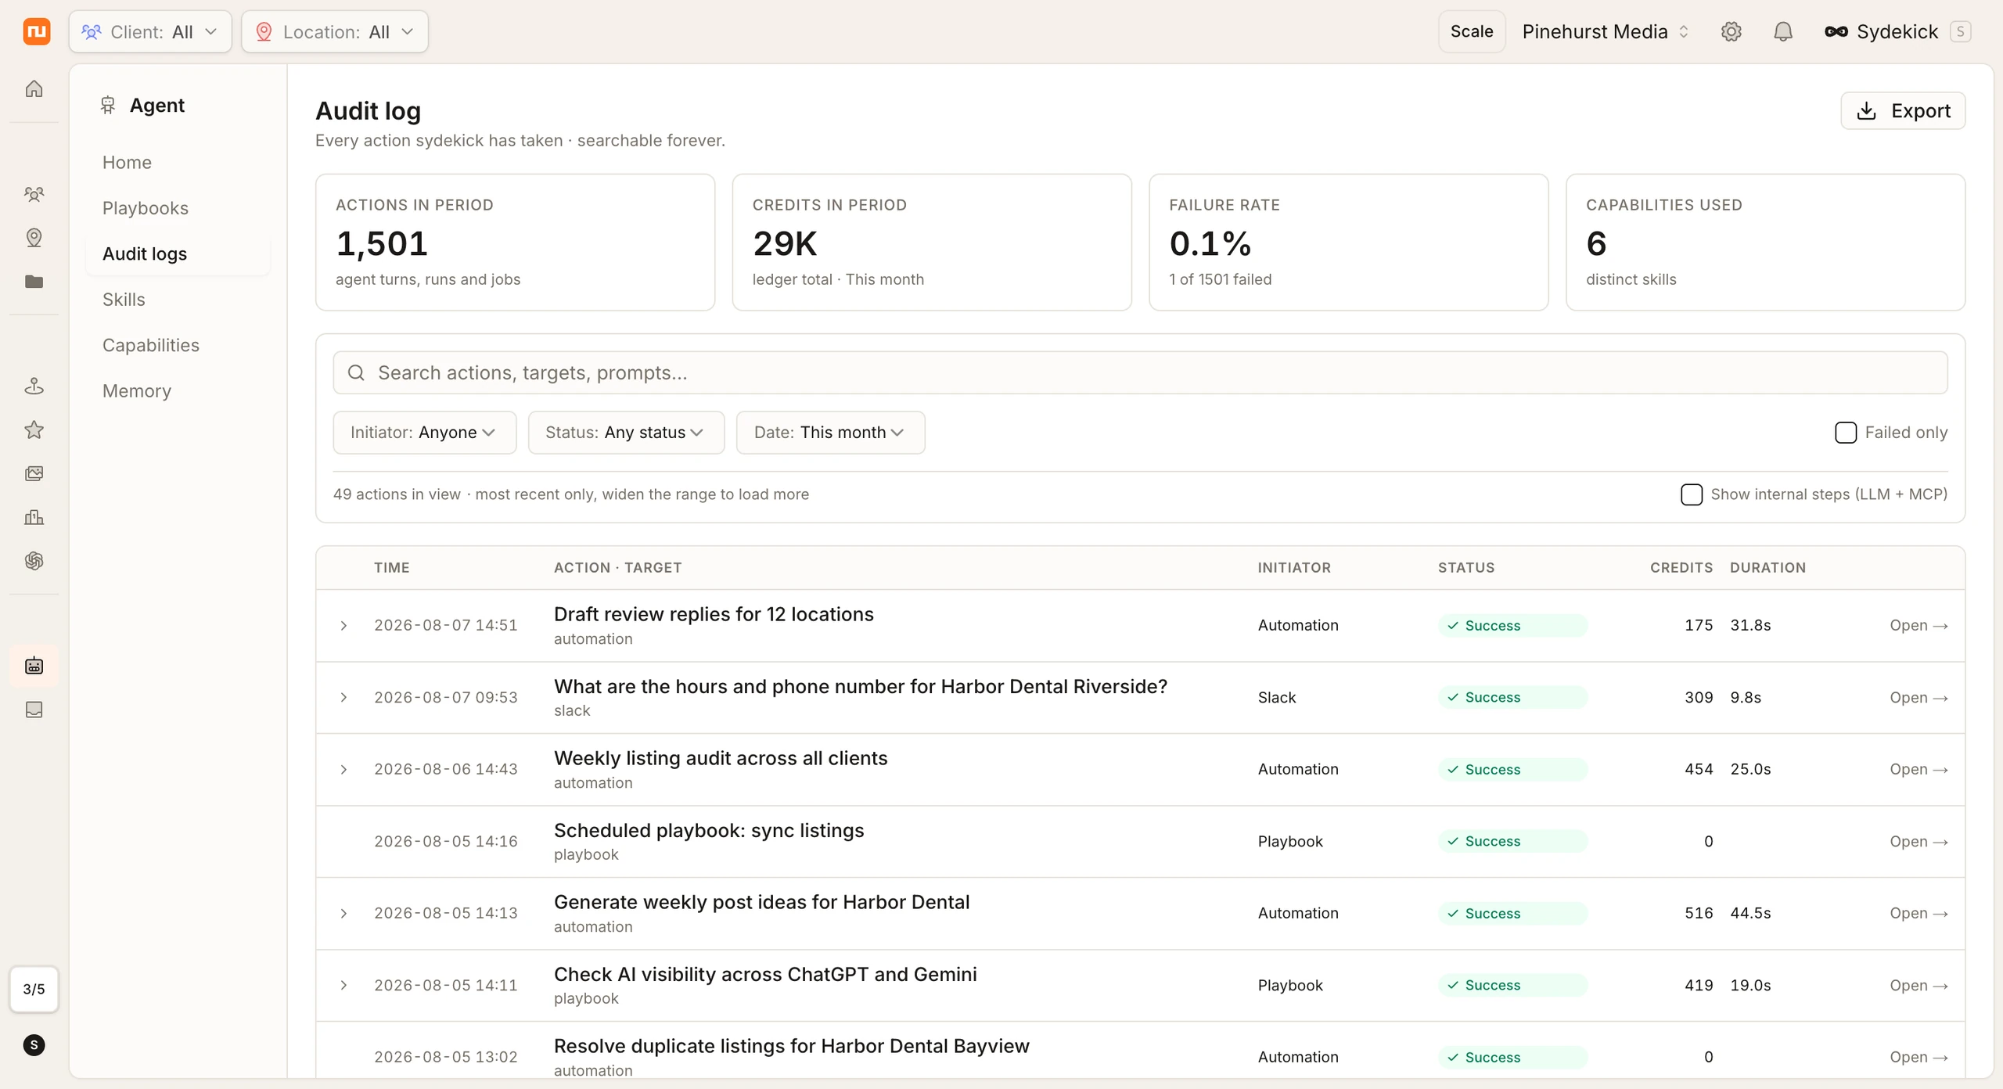Select the agent robot icon in rail
The image size is (2003, 1089).
tap(34, 666)
